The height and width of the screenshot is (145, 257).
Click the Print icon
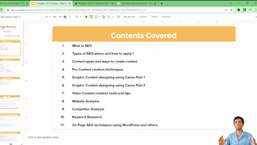[x=65, y=17]
